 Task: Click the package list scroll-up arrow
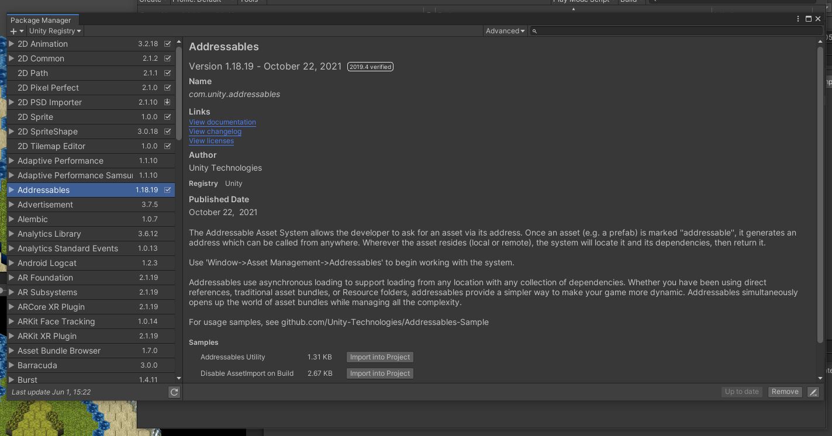[179, 42]
